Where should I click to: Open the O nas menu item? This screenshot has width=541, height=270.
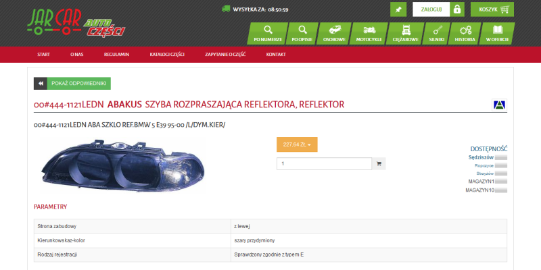pyautogui.click(x=77, y=54)
